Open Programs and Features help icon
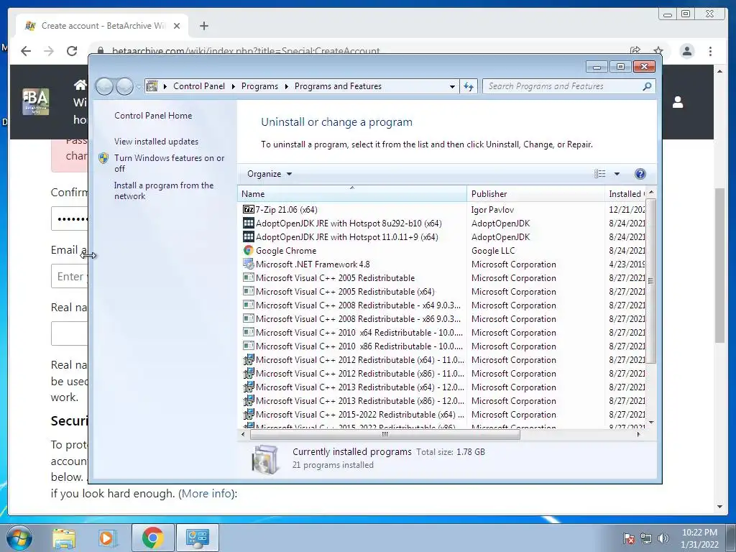 coord(640,174)
